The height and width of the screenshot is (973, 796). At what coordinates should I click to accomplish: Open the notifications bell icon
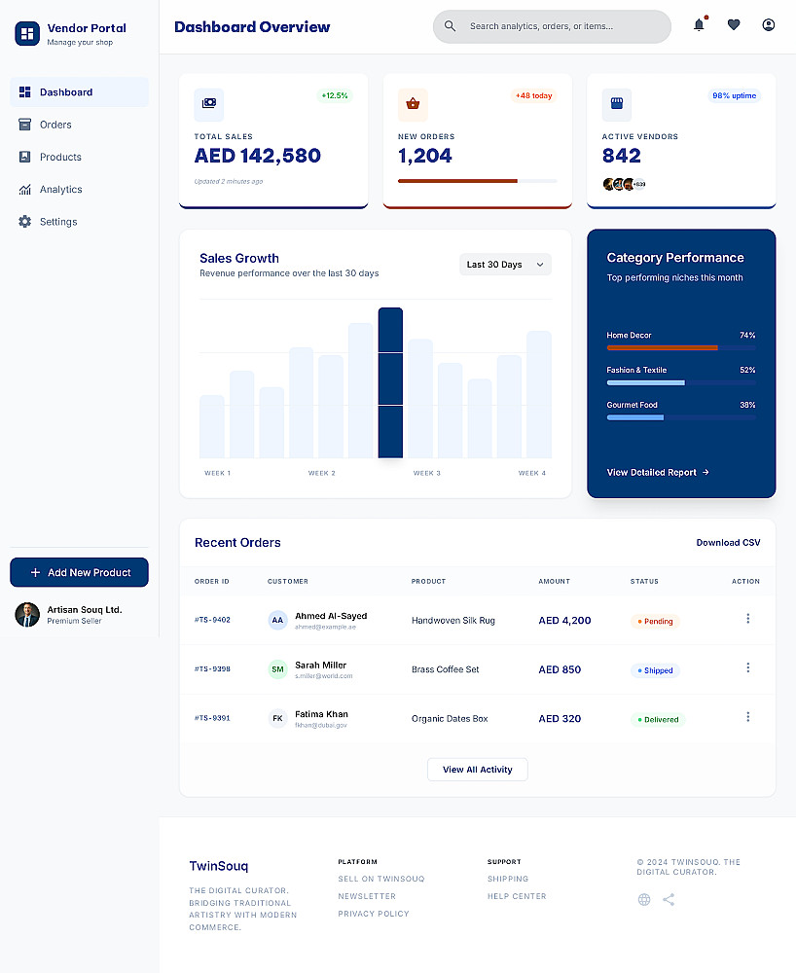pos(699,25)
